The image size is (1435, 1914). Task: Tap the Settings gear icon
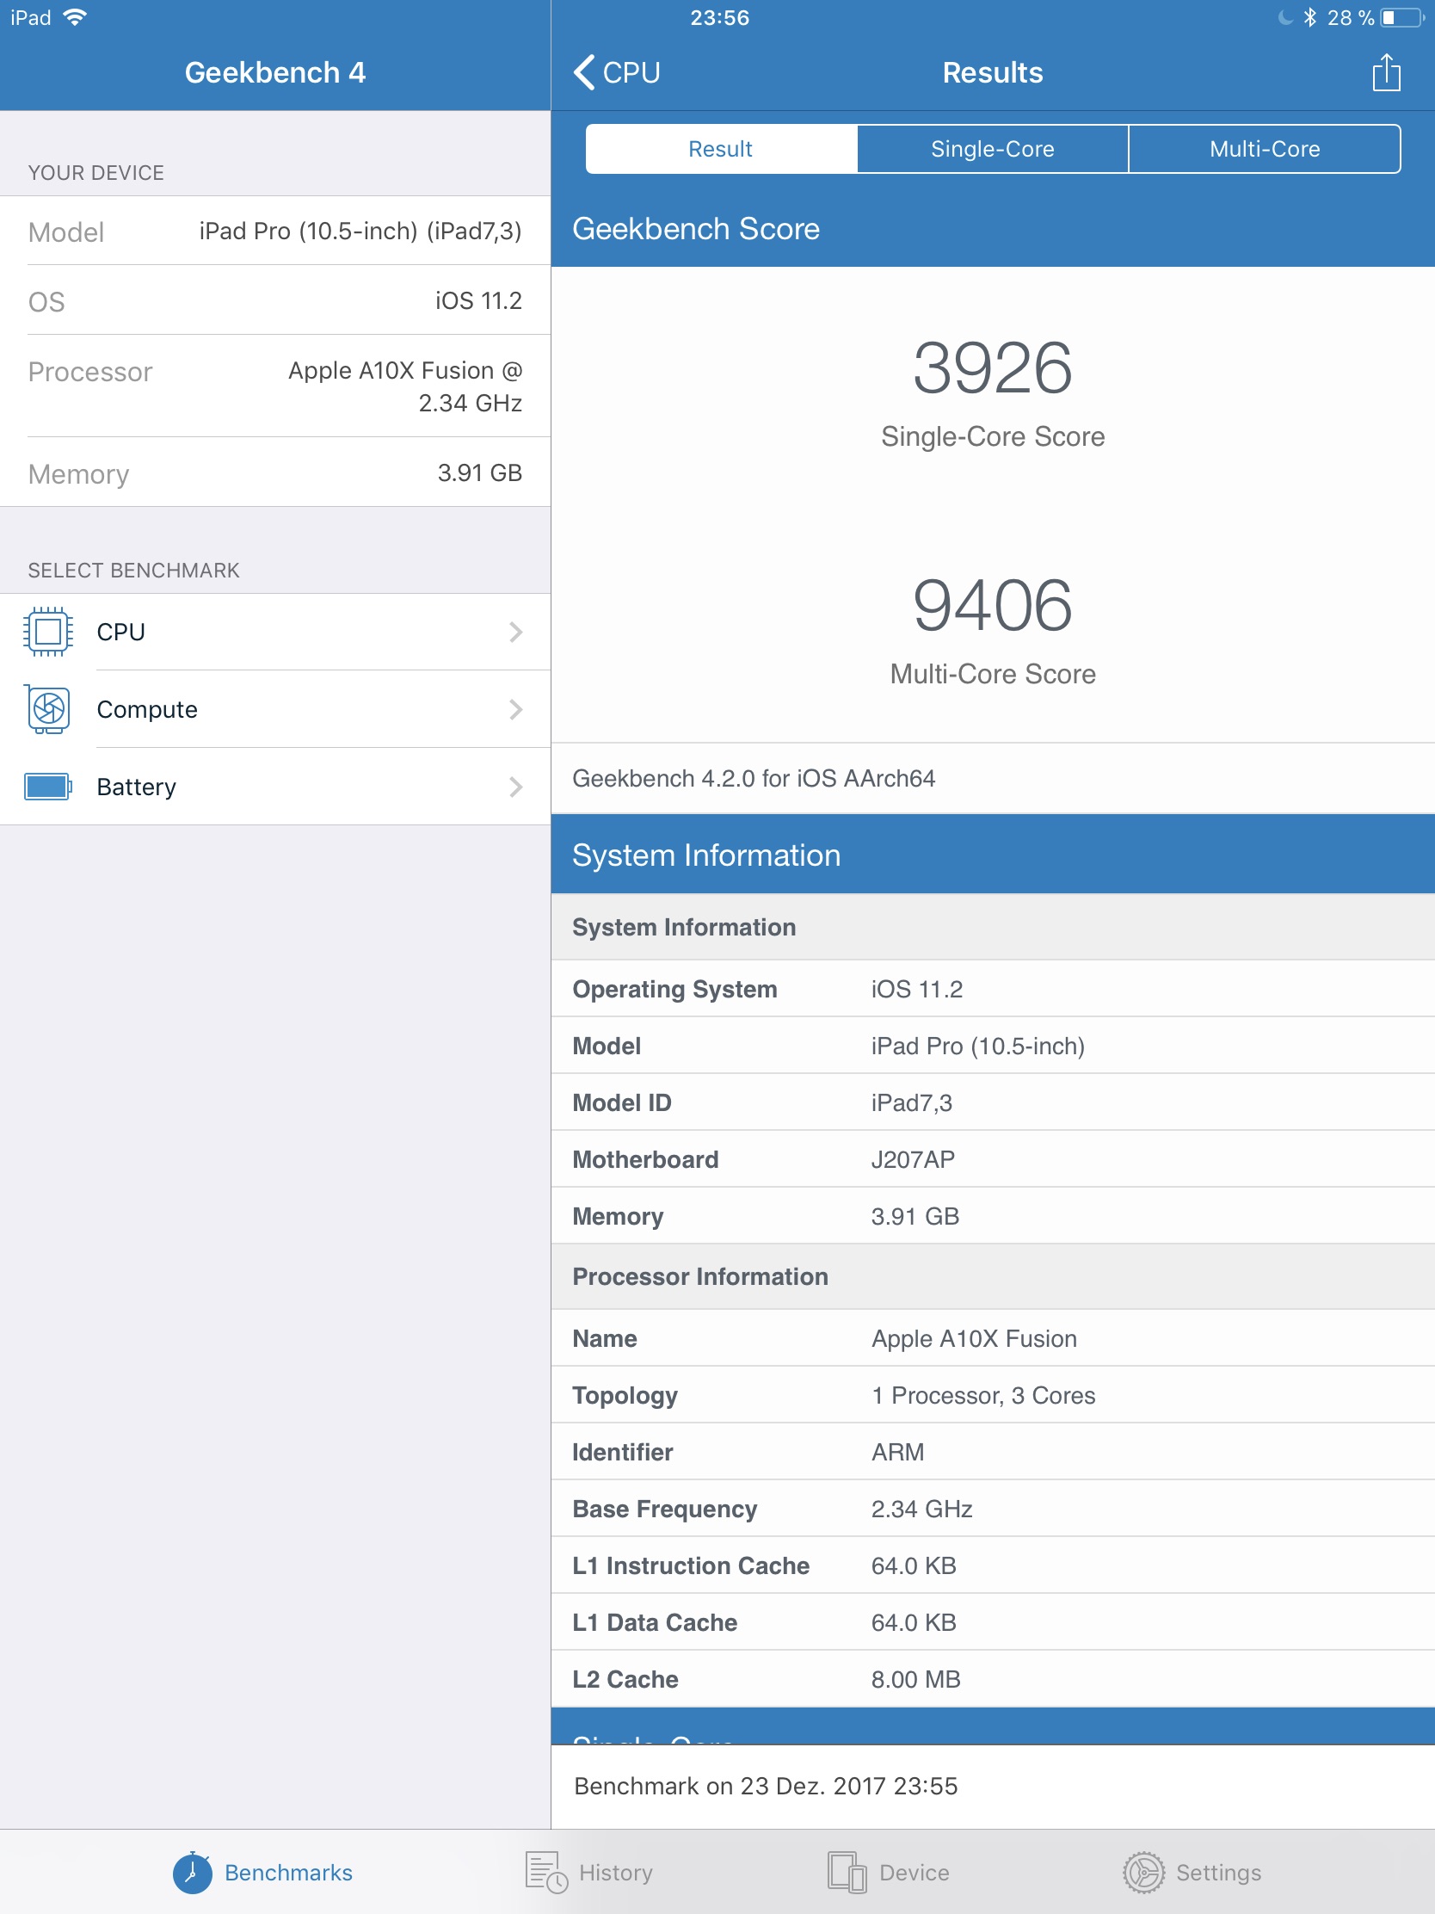(x=1143, y=1873)
